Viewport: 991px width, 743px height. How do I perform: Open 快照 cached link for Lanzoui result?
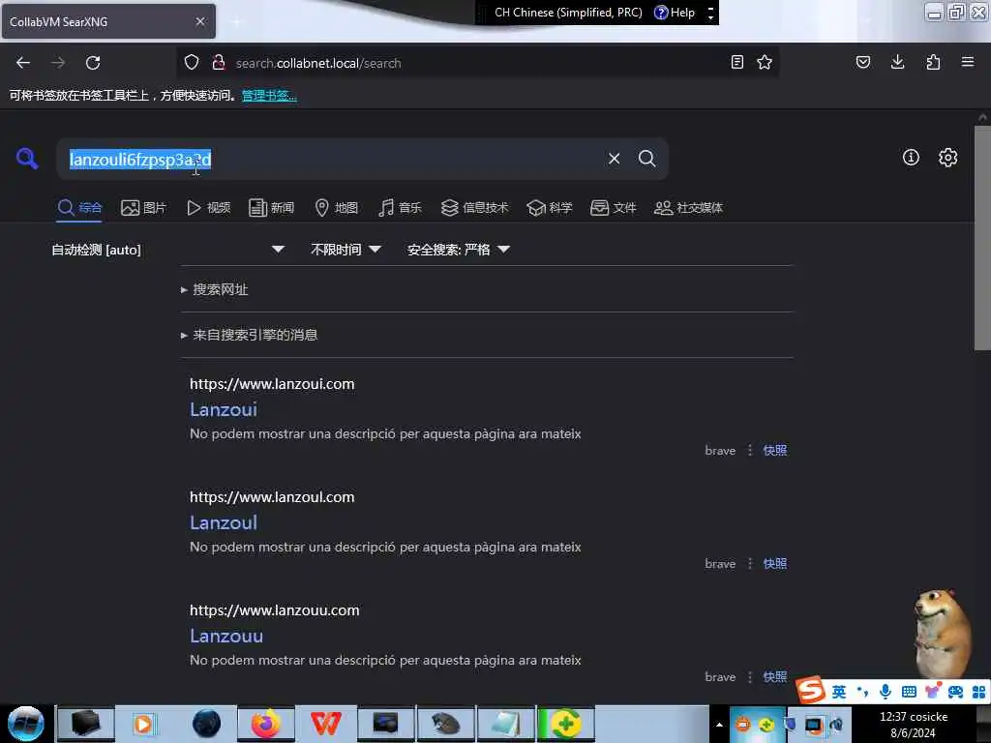[x=775, y=450]
